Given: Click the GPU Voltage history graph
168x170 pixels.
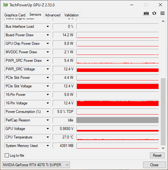Looking at the screenshot, I should point(118,129).
